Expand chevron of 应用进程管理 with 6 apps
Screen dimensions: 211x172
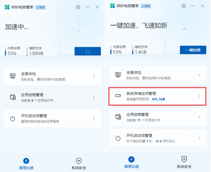point(94,97)
